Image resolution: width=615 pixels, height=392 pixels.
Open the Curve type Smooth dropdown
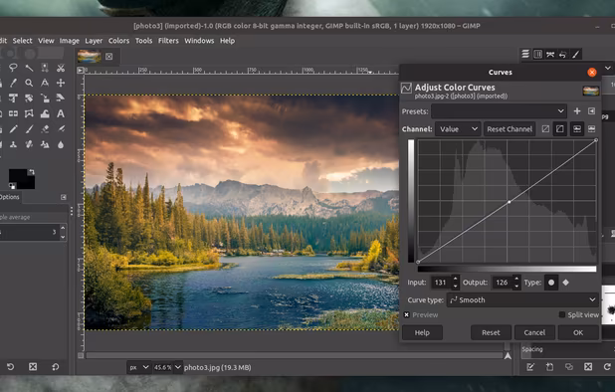(x=522, y=299)
